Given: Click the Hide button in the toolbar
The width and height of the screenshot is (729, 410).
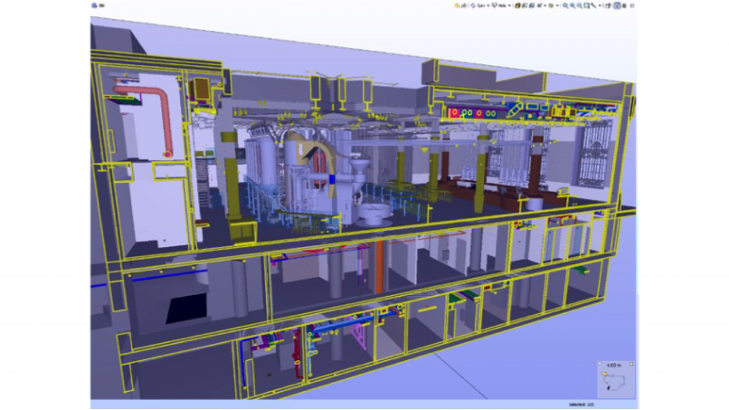Looking at the screenshot, I should coord(499,5).
